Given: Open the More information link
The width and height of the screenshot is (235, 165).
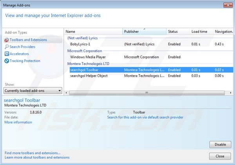Looking at the screenshot, I should (x=18, y=122).
